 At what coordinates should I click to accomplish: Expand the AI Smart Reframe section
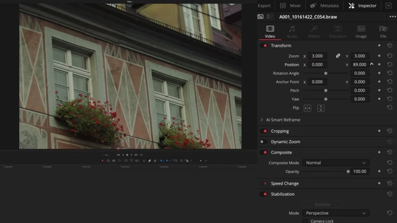coord(262,120)
